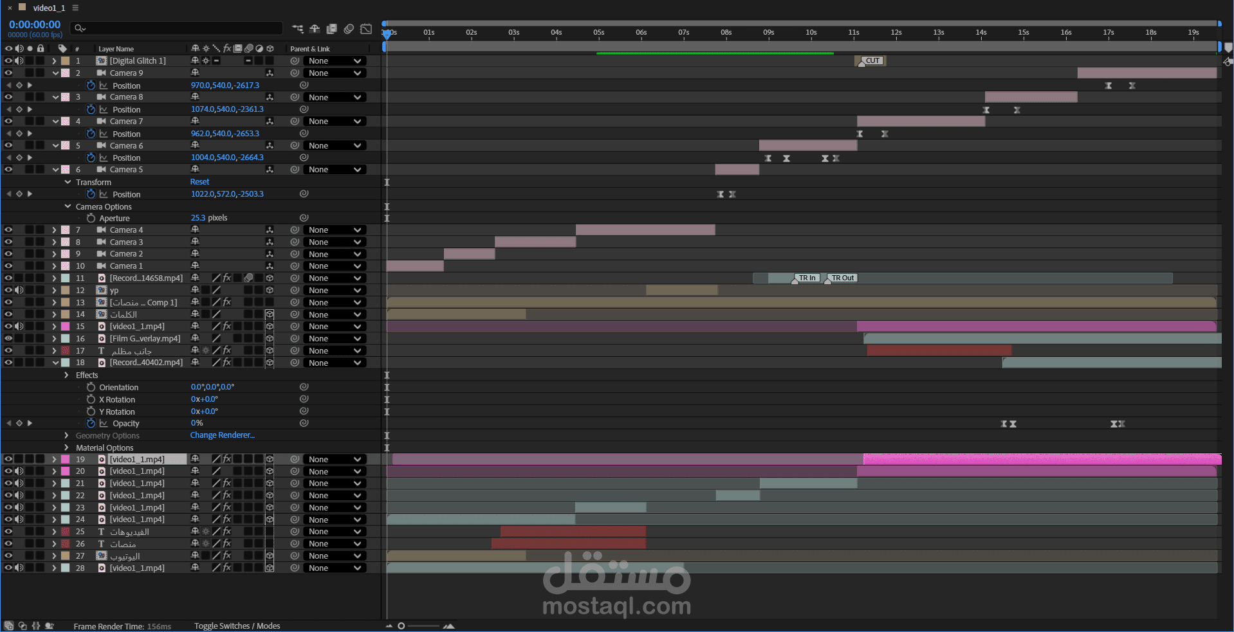Expand Material Options
The height and width of the screenshot is (632, 1234).
point(66,447)
